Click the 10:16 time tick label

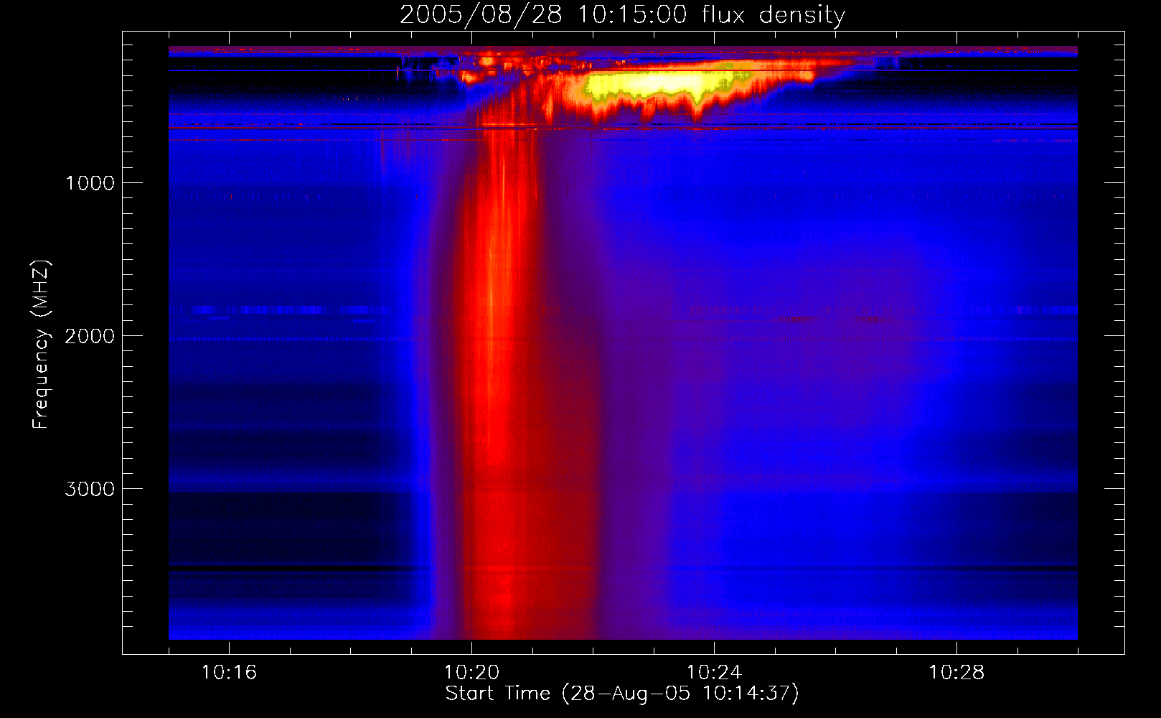click(229, 672)
